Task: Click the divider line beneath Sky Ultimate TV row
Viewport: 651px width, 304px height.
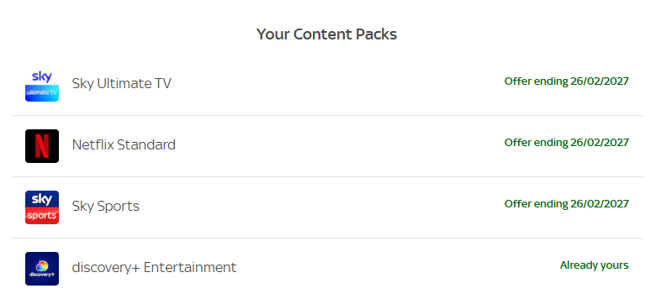Action: pyautogui.click(x=327, y=116)
